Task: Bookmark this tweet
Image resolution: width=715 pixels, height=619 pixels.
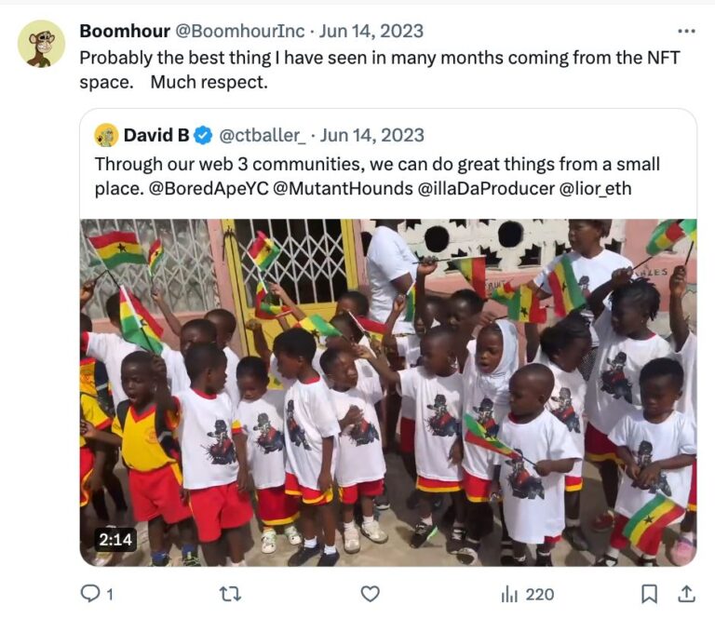Action: coord(649,593)
